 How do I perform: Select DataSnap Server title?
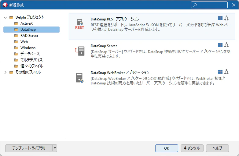click(x=104, y=46)
